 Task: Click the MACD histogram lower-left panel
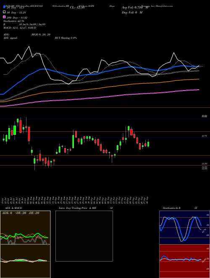(x=25, y=261)
